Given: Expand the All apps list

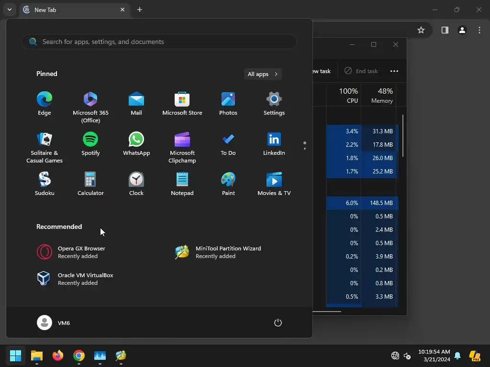Looking at the screenshot, I should (263, 74).
